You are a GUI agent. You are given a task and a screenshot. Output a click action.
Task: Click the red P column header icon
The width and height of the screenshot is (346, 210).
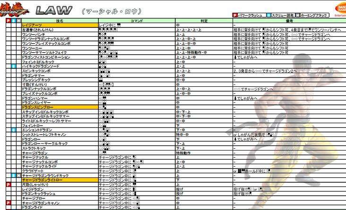9,21
